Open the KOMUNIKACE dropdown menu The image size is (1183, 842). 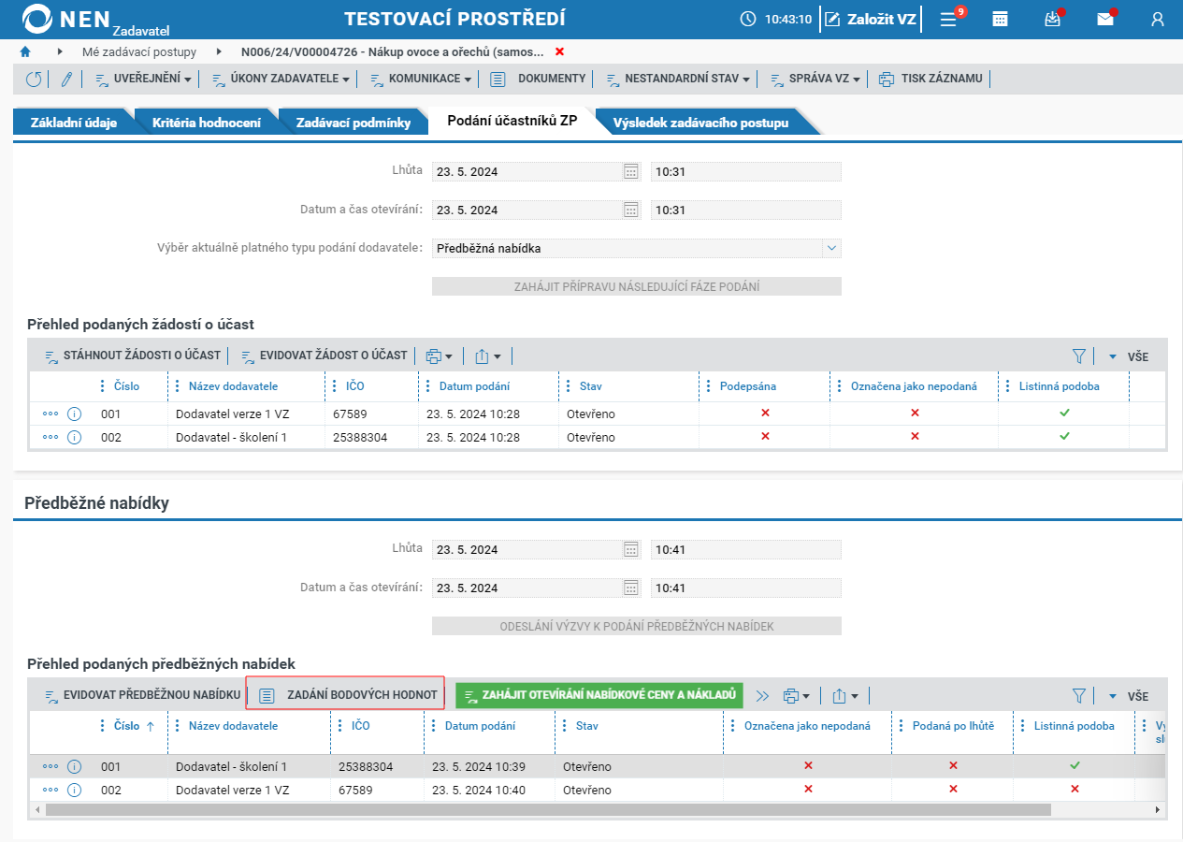(421, 79)
